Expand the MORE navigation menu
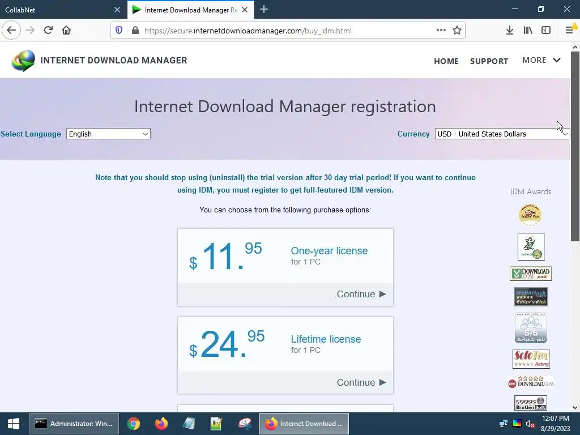This screenshot has height=435, width=580. 541,60
